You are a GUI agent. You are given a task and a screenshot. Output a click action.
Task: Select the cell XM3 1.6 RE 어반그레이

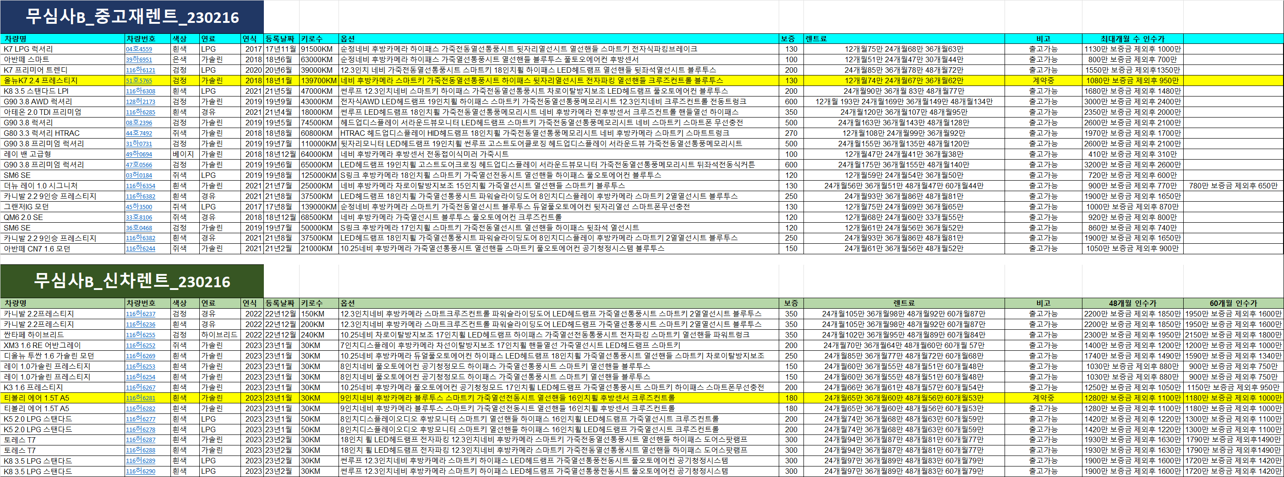62,345
